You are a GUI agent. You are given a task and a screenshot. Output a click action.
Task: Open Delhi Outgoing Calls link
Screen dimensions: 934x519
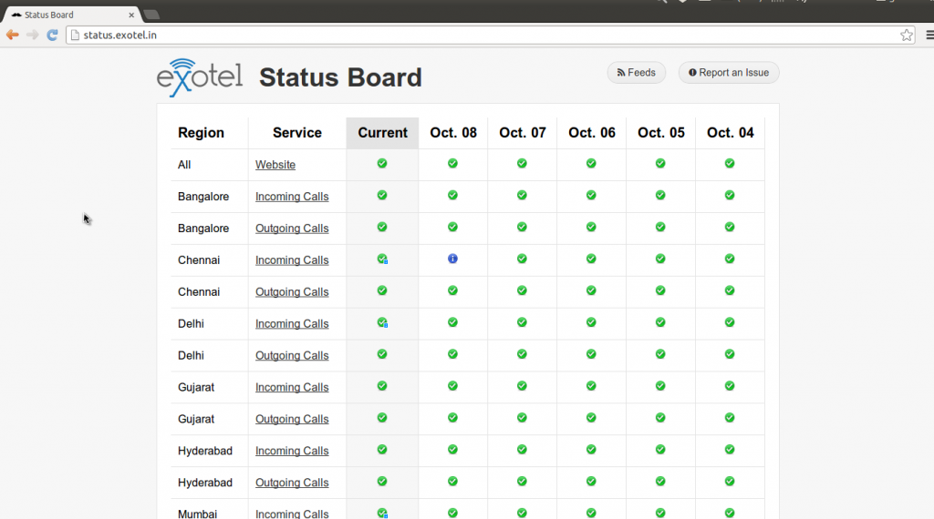[292, 355]
